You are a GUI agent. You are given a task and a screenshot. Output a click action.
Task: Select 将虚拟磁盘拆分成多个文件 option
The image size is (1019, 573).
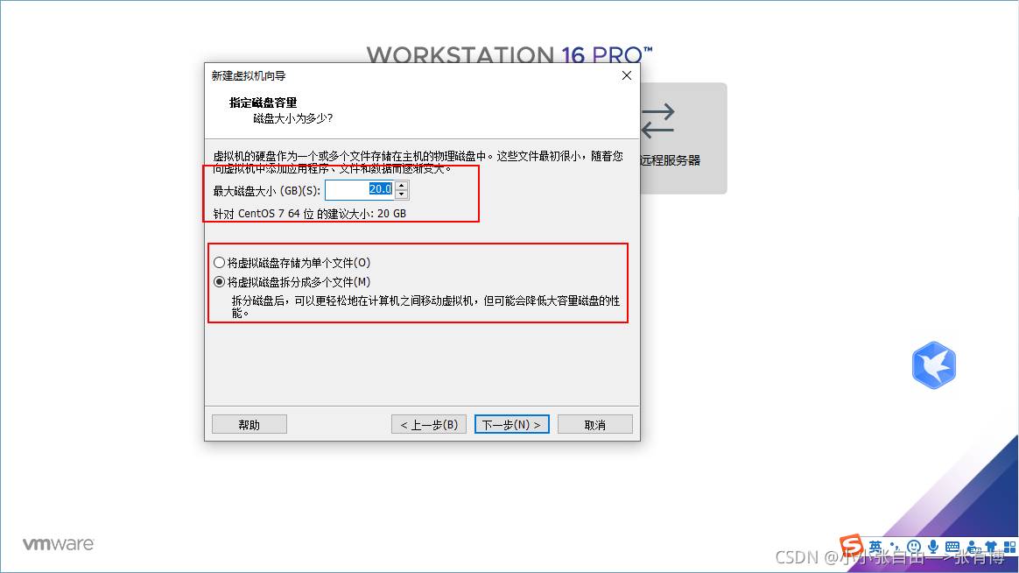point(219,282)
